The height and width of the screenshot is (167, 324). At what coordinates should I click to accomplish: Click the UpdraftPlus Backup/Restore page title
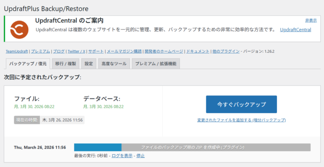[46, 9]
